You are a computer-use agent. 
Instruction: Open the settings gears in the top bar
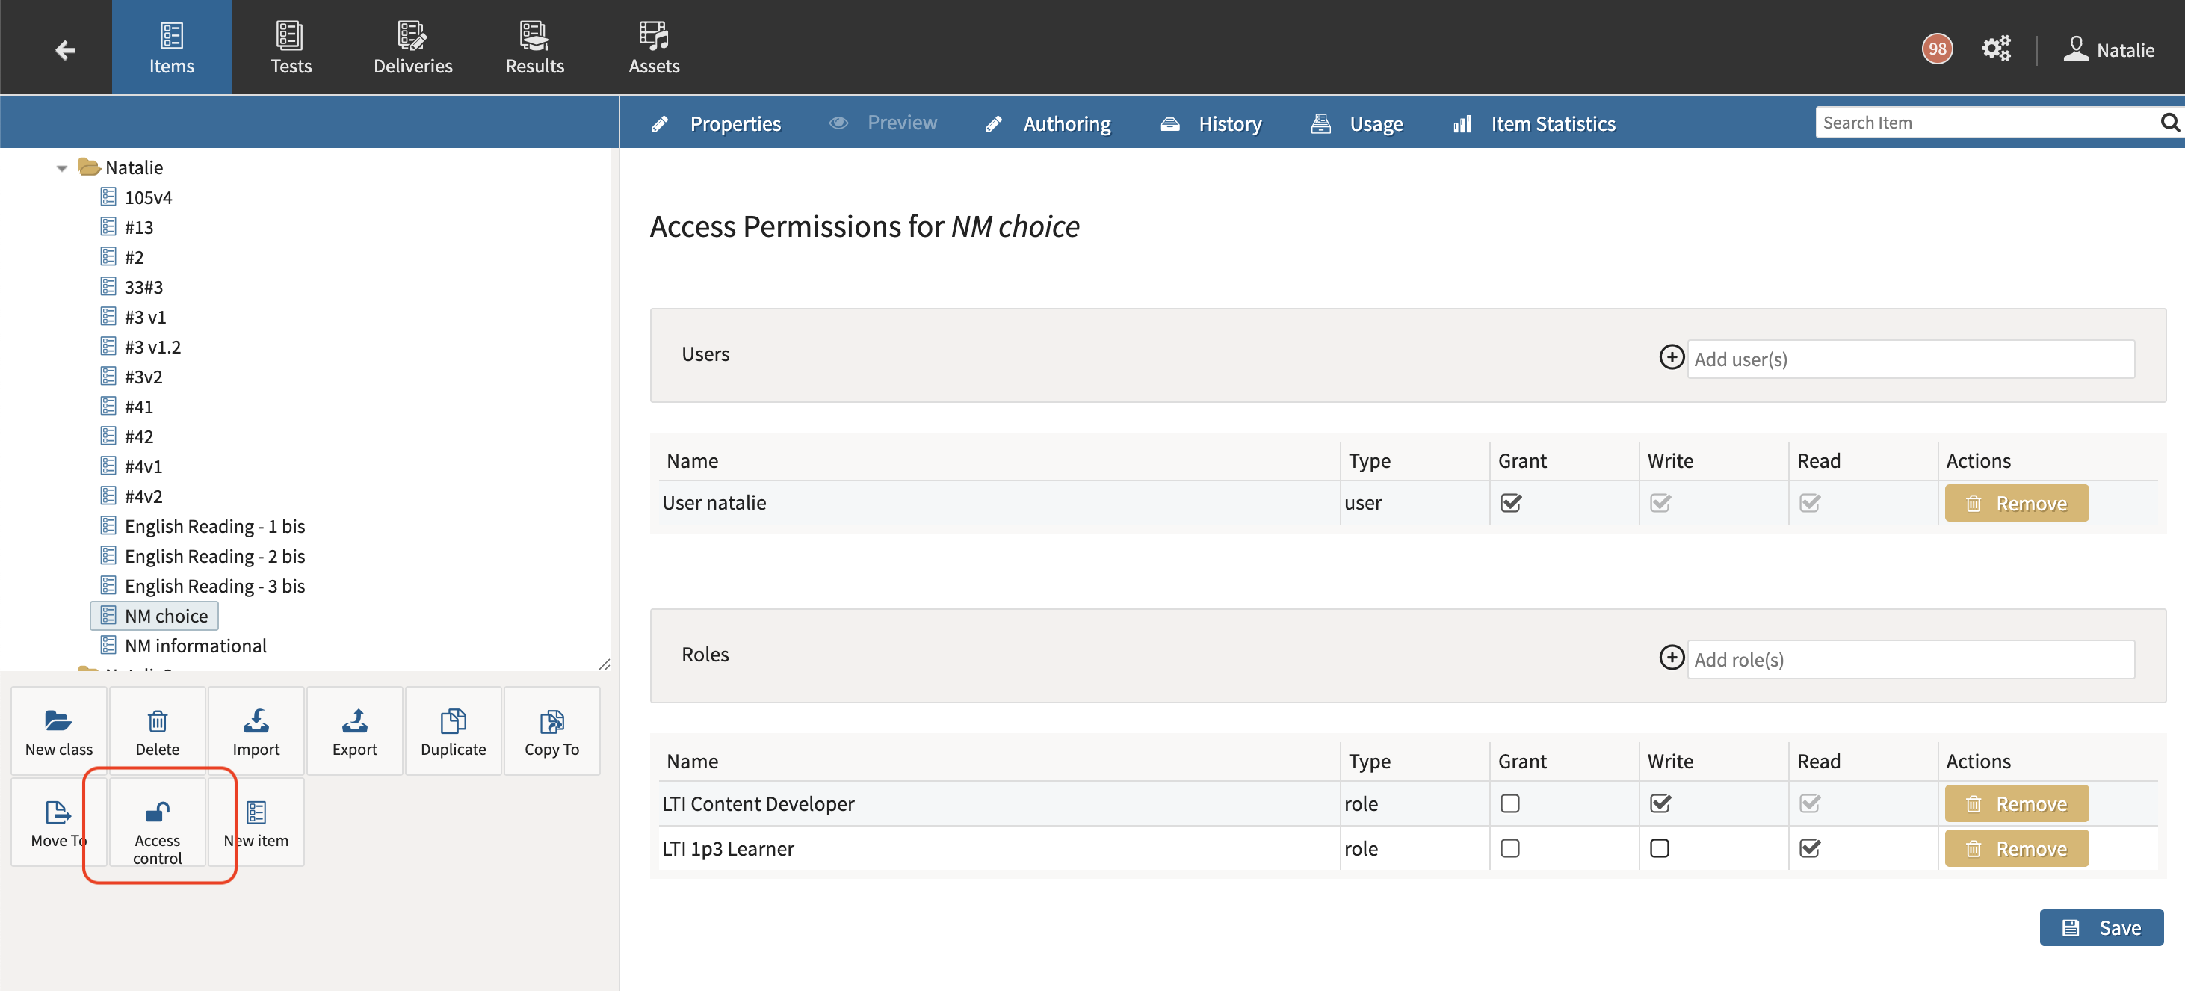[x=1996, y=49]
